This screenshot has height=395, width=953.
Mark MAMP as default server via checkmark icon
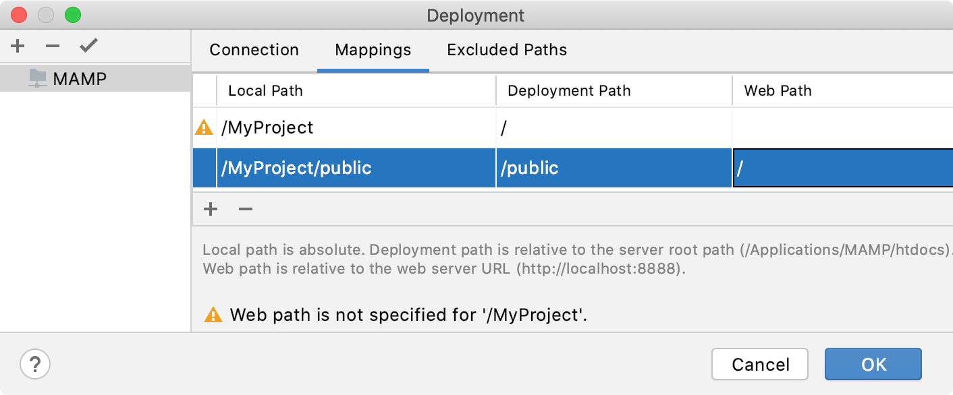point(87,46)
